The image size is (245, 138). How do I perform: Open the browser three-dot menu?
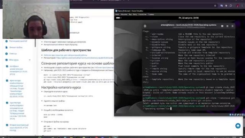[x=242, y=6]
